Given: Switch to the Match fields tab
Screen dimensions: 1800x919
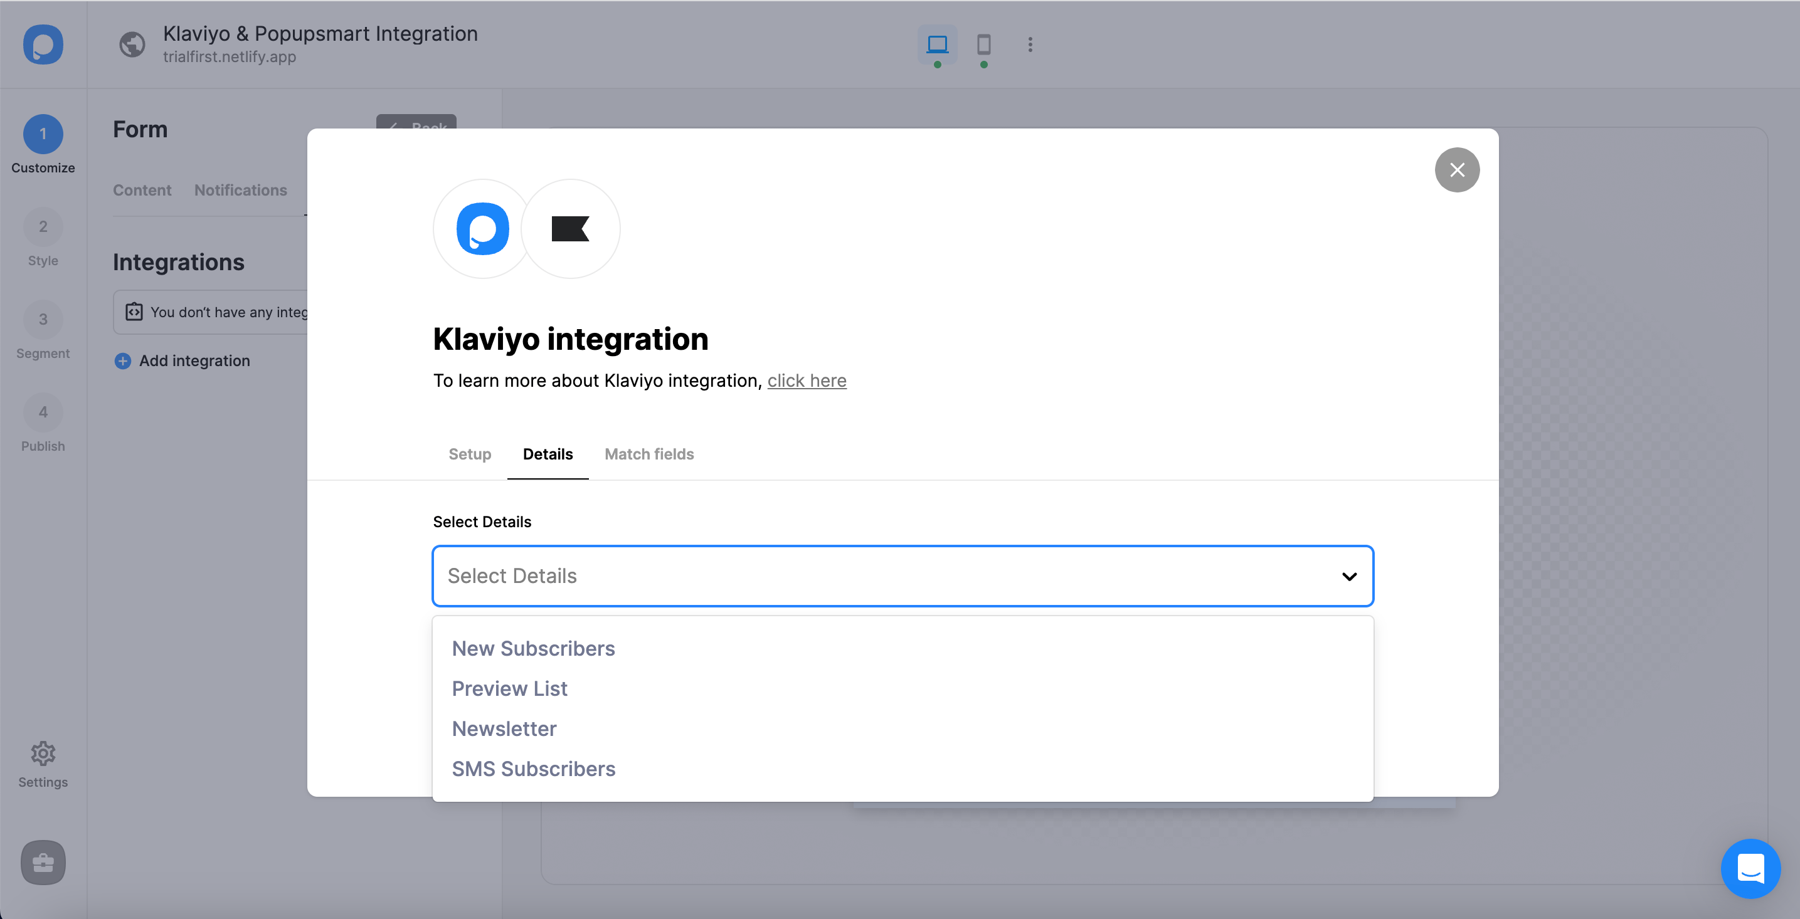Looking at the screenshot, I should coord(649,454).
